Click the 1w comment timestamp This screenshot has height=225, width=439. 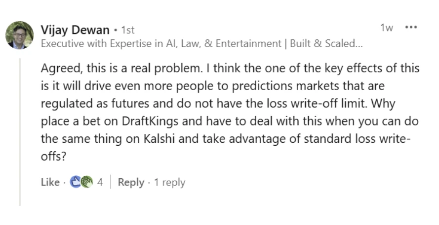coord(387,28)
